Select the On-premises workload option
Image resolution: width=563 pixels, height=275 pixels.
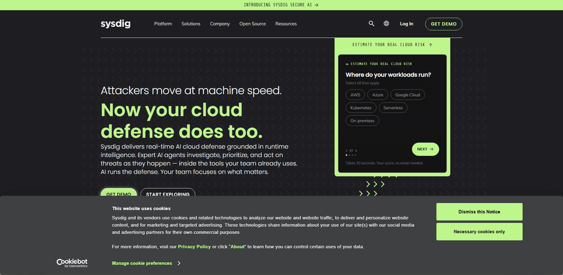[362, 121]
